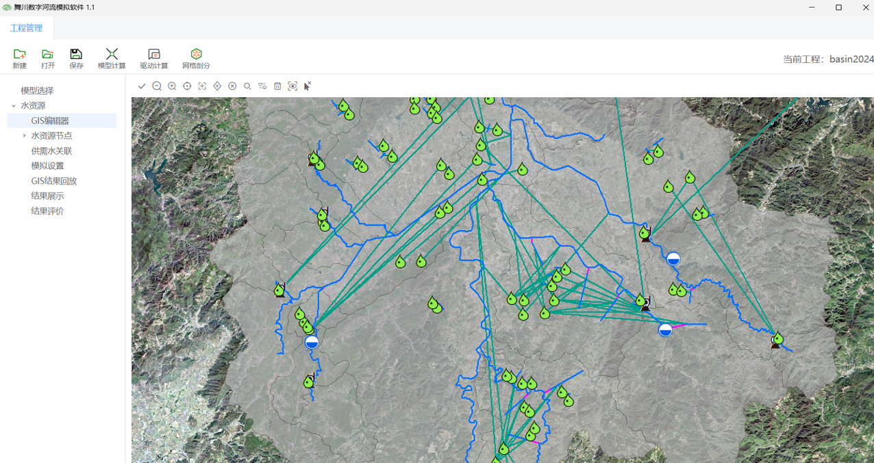Screen dimensions: 874x463
Task: Zoom out the map with the minus magnifier
Action: click(157, 86)
